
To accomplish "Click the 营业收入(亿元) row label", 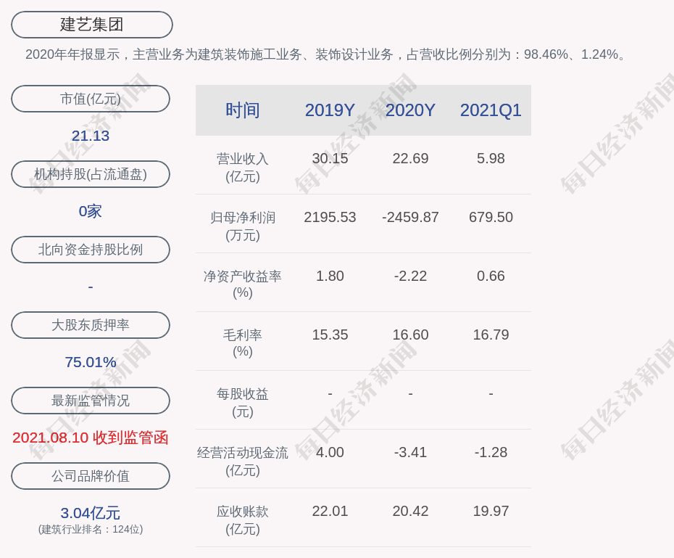I will [x=243, y=168].
